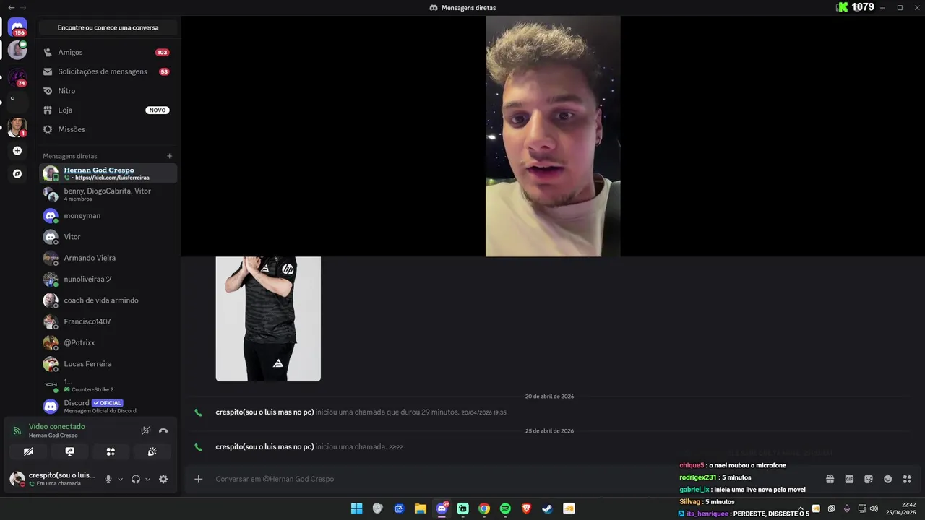The image size is (925, 520).
Task: Open the moneyman direct message
Action: [x=108, y=215]
